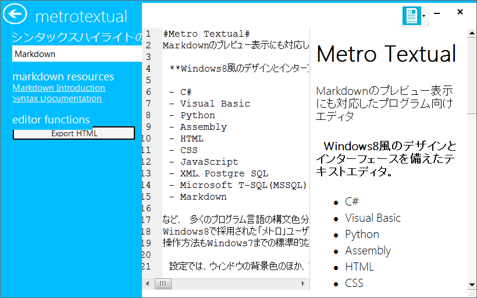Click bold 'Windows8風のデザインと' preview paragraph
The image size is (477, 298).
coord(386,159)
